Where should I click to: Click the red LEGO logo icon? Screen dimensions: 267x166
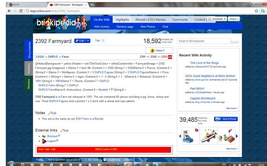(x=170, y=57)
